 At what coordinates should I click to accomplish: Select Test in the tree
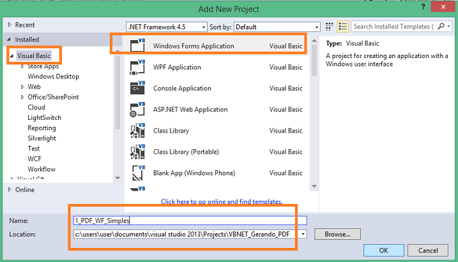(34, 149)
